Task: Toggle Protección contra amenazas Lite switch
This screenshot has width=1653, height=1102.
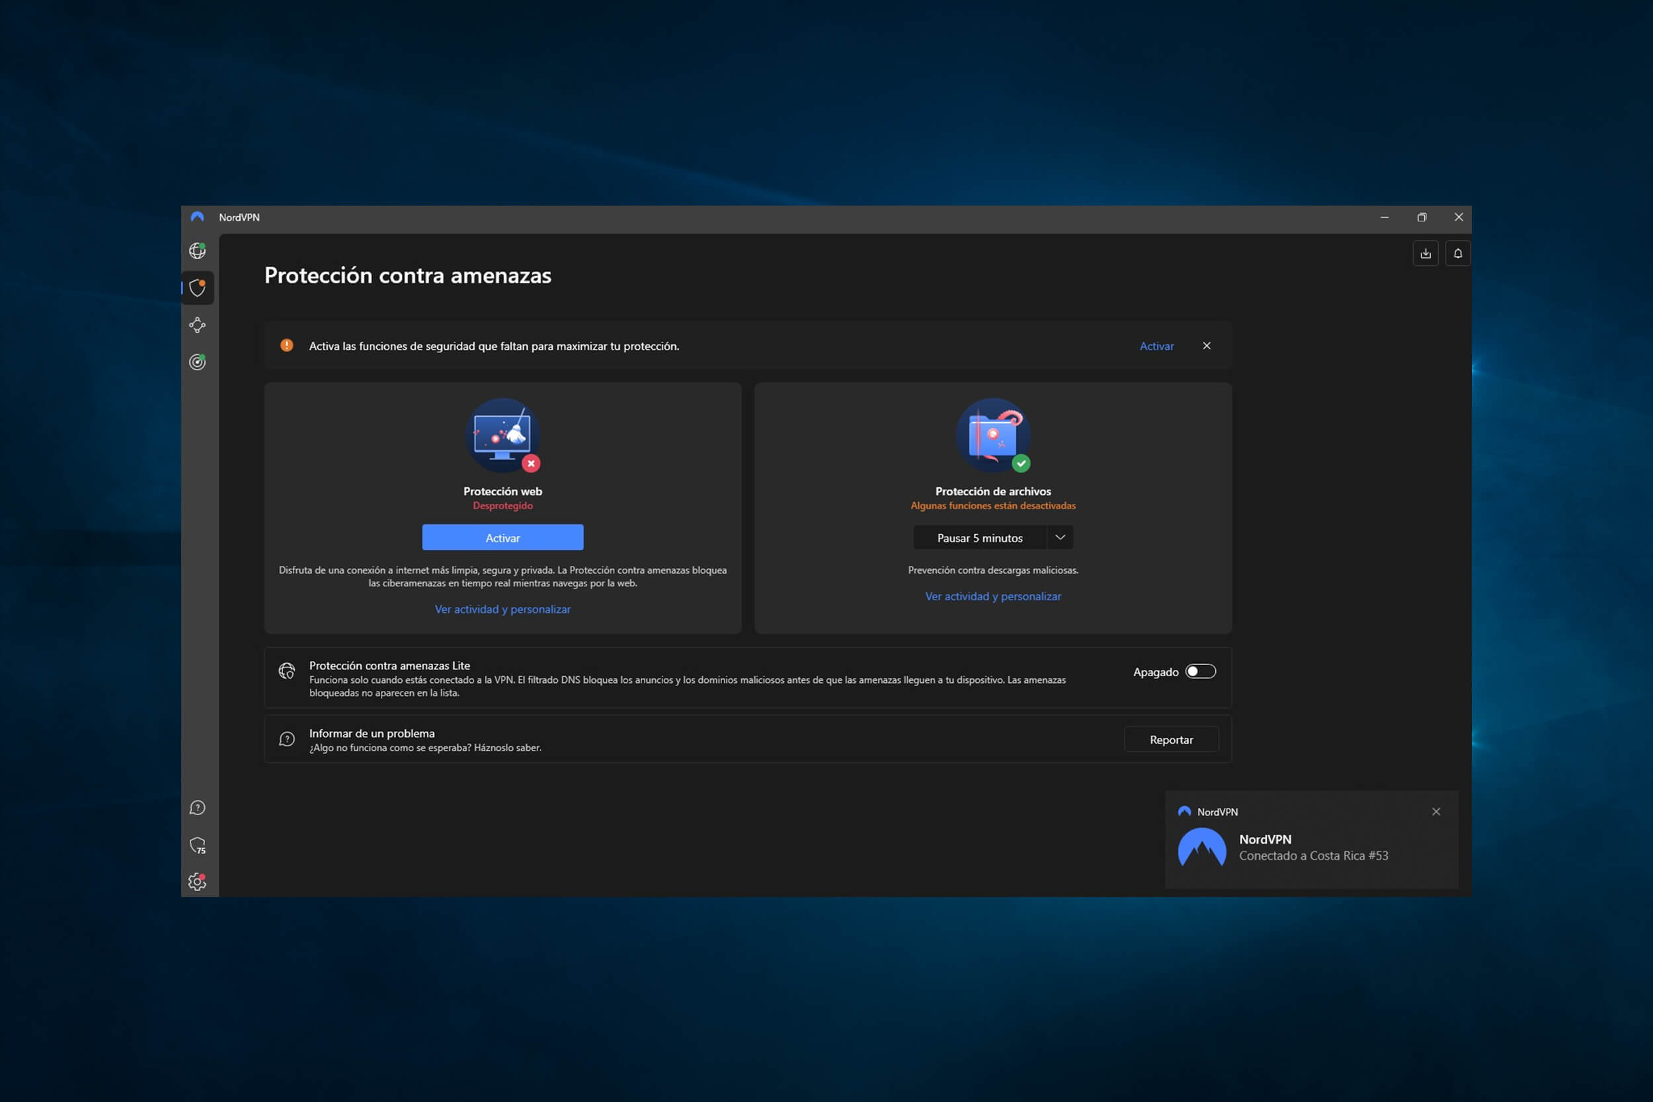Action: [1200, 671]
